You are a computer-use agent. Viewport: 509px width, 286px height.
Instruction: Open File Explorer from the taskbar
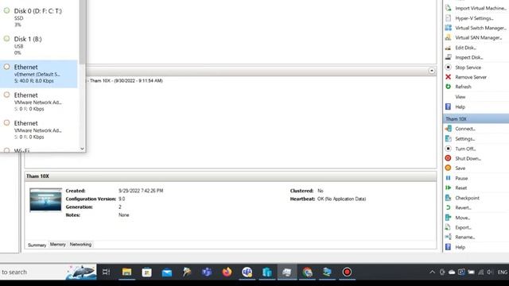[x=126, y=272]
